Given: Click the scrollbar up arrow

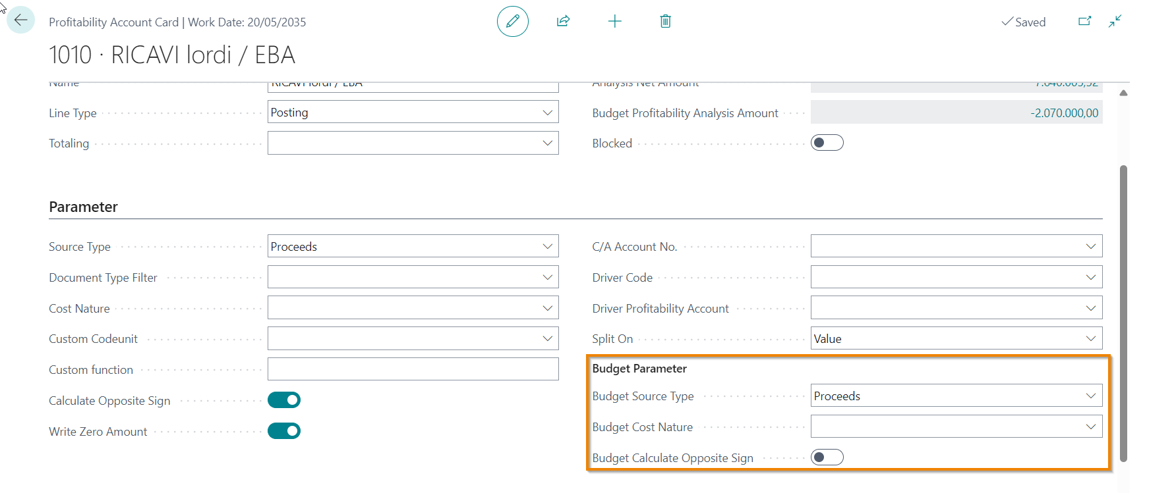Looking at the screenshot, I should tap(1123, 93).
